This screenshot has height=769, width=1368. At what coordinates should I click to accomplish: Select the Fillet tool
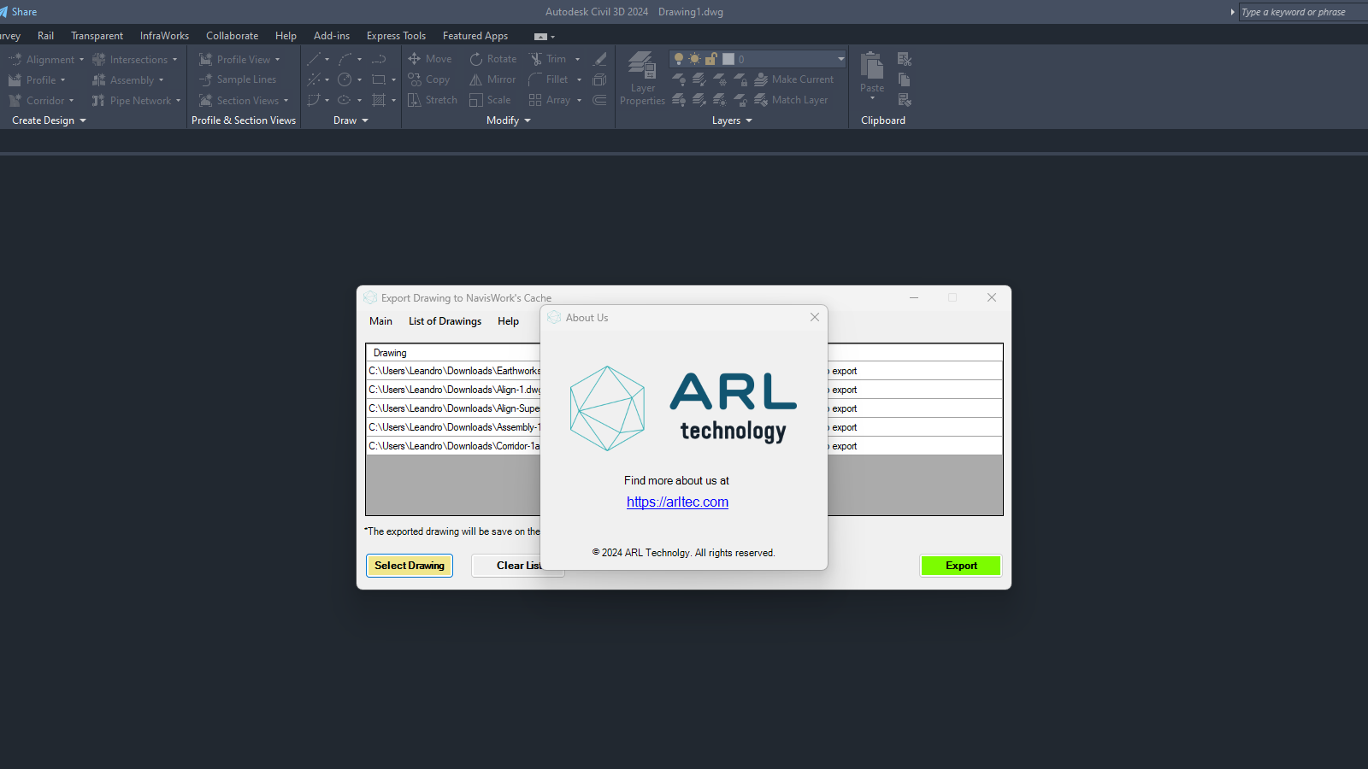point(549,79)
